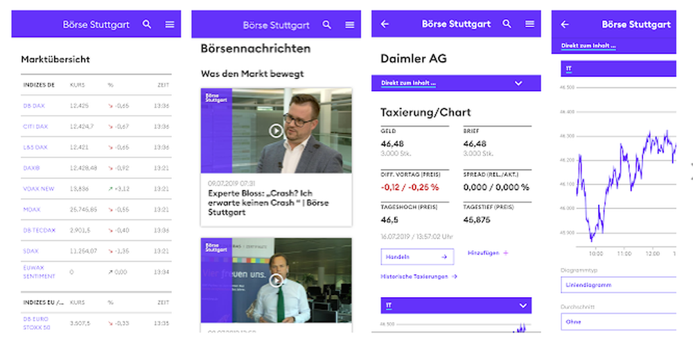
Task: Click the Tageshoch value 46,5
Action: point(389,220)
